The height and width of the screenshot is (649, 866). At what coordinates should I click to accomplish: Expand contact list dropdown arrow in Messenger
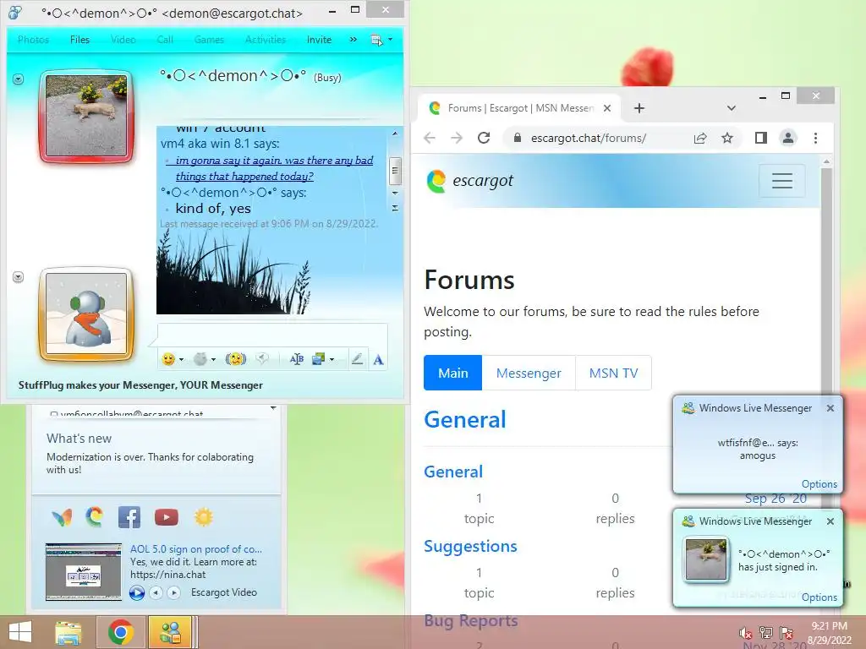[273, 408]
